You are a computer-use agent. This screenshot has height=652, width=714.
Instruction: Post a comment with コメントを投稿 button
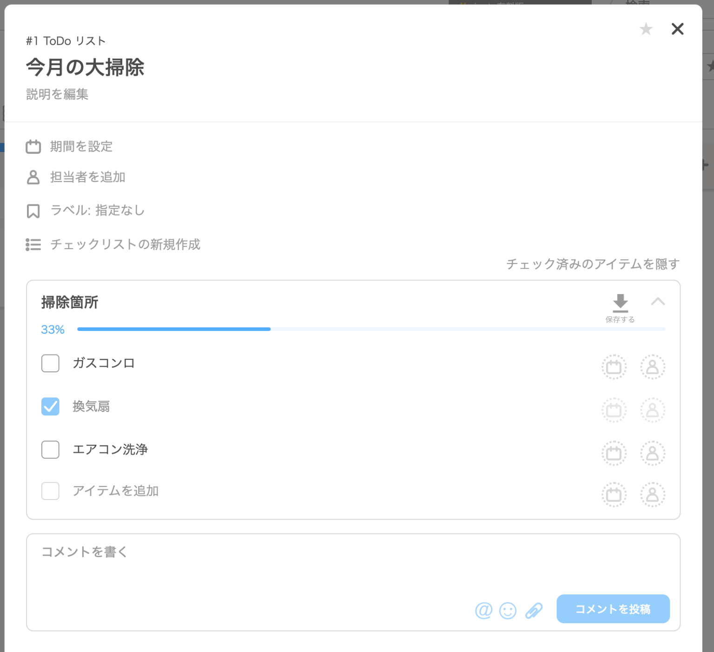[x=613, y=609]
